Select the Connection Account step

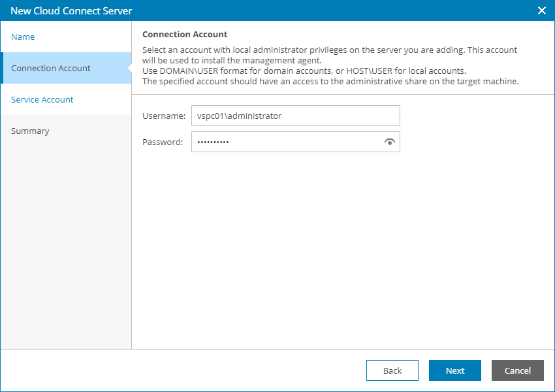pyautogui.click(x=50, y=68)
